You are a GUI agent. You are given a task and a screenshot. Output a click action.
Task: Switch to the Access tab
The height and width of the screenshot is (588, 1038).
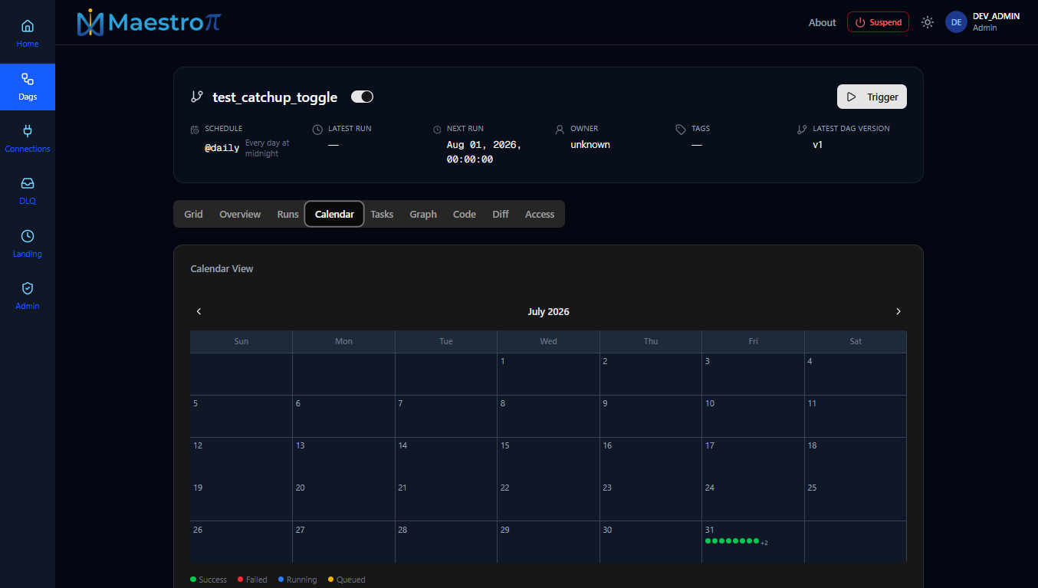[540, 214]
